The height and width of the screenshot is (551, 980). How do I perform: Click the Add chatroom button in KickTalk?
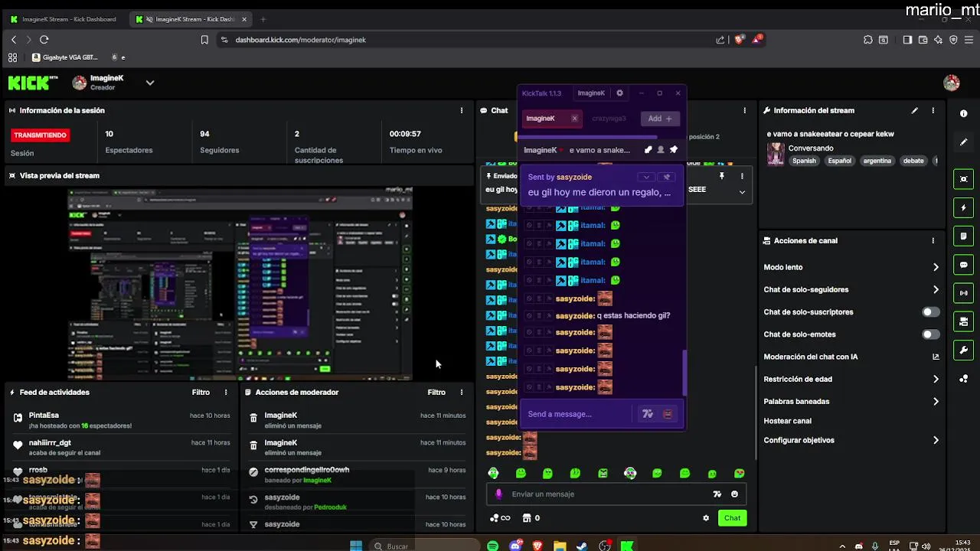[x=660, y=119]
